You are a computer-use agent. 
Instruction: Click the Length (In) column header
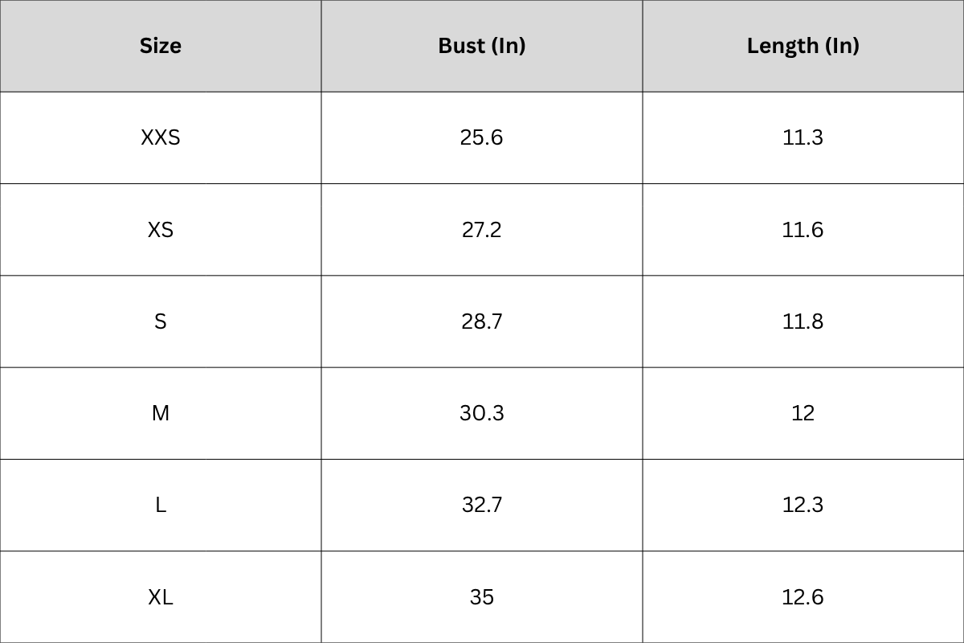click(x=803, y=46)
